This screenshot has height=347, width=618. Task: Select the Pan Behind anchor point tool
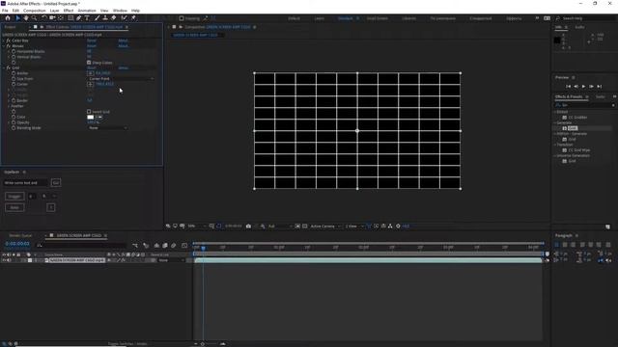click(61, 18)
